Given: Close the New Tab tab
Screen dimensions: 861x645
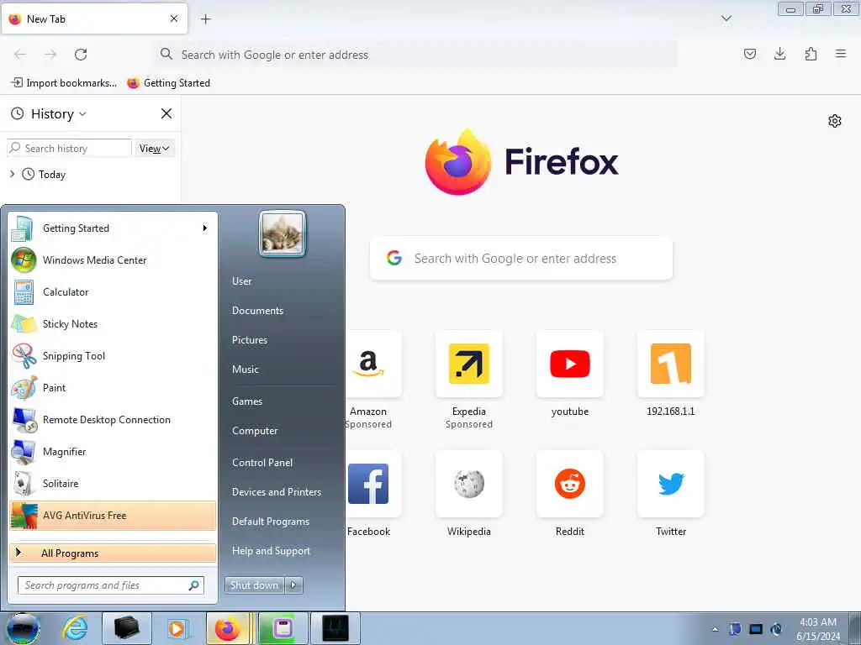Looking at the screenshot, I should pos(174,18).
